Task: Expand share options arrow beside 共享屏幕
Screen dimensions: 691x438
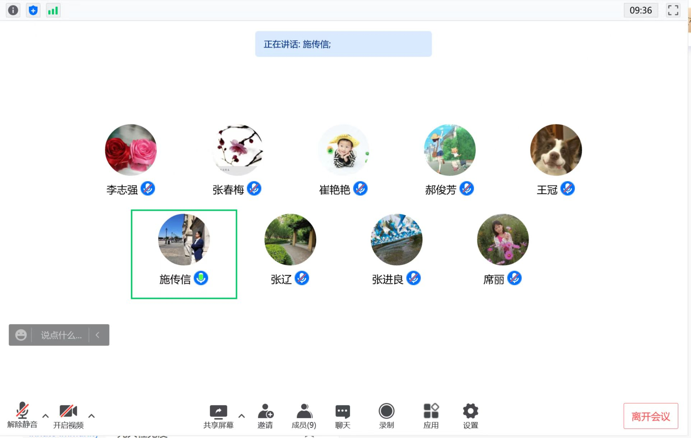Action: (242, 416)
